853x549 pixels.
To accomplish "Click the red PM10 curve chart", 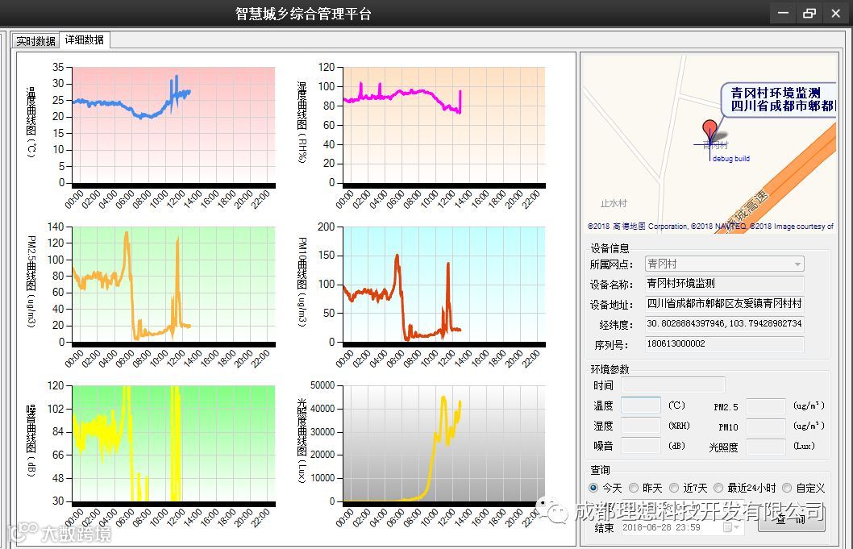I will click(444, 285).
